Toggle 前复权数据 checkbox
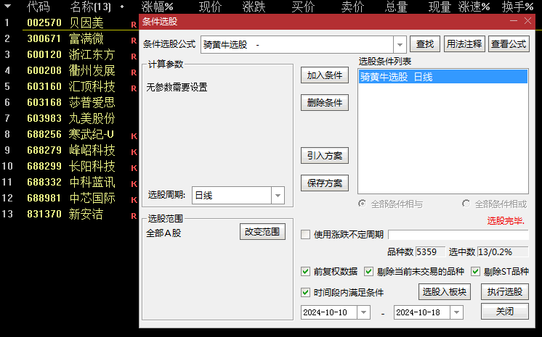 [x=306, y=272]
